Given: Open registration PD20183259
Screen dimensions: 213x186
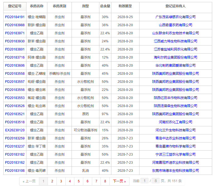Looking at the screenshot, I should coord(15,138).
